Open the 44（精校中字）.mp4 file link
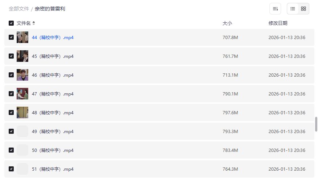The width and height of the screenshot is (318, 179). pos(53,37)
